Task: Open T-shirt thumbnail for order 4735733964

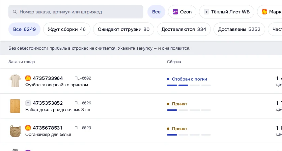Action: pos(15,81)
